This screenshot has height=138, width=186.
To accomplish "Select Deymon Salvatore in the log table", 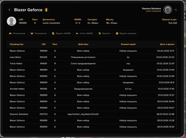I will (x=19, y=114).
